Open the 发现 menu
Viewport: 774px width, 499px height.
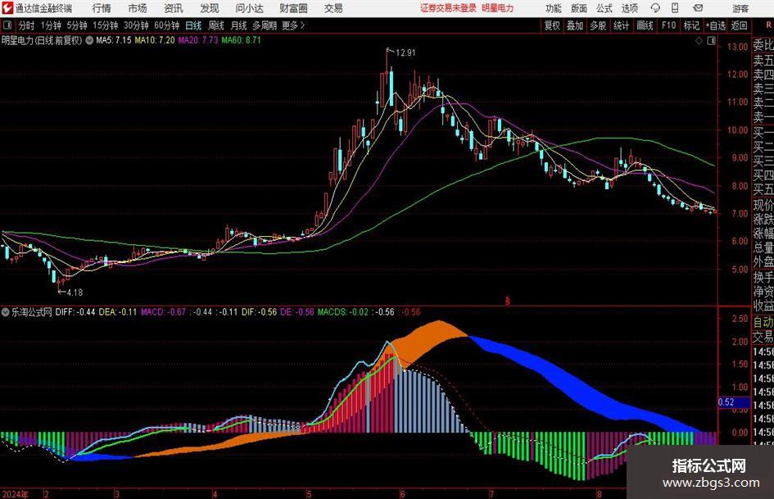[210, 8]
